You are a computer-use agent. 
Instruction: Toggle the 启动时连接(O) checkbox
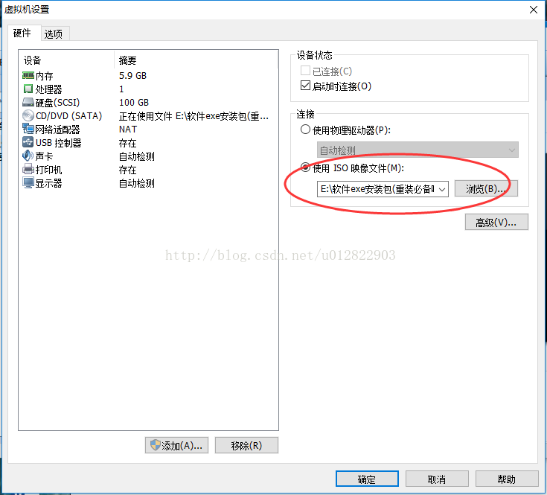(x=305, y=86)
